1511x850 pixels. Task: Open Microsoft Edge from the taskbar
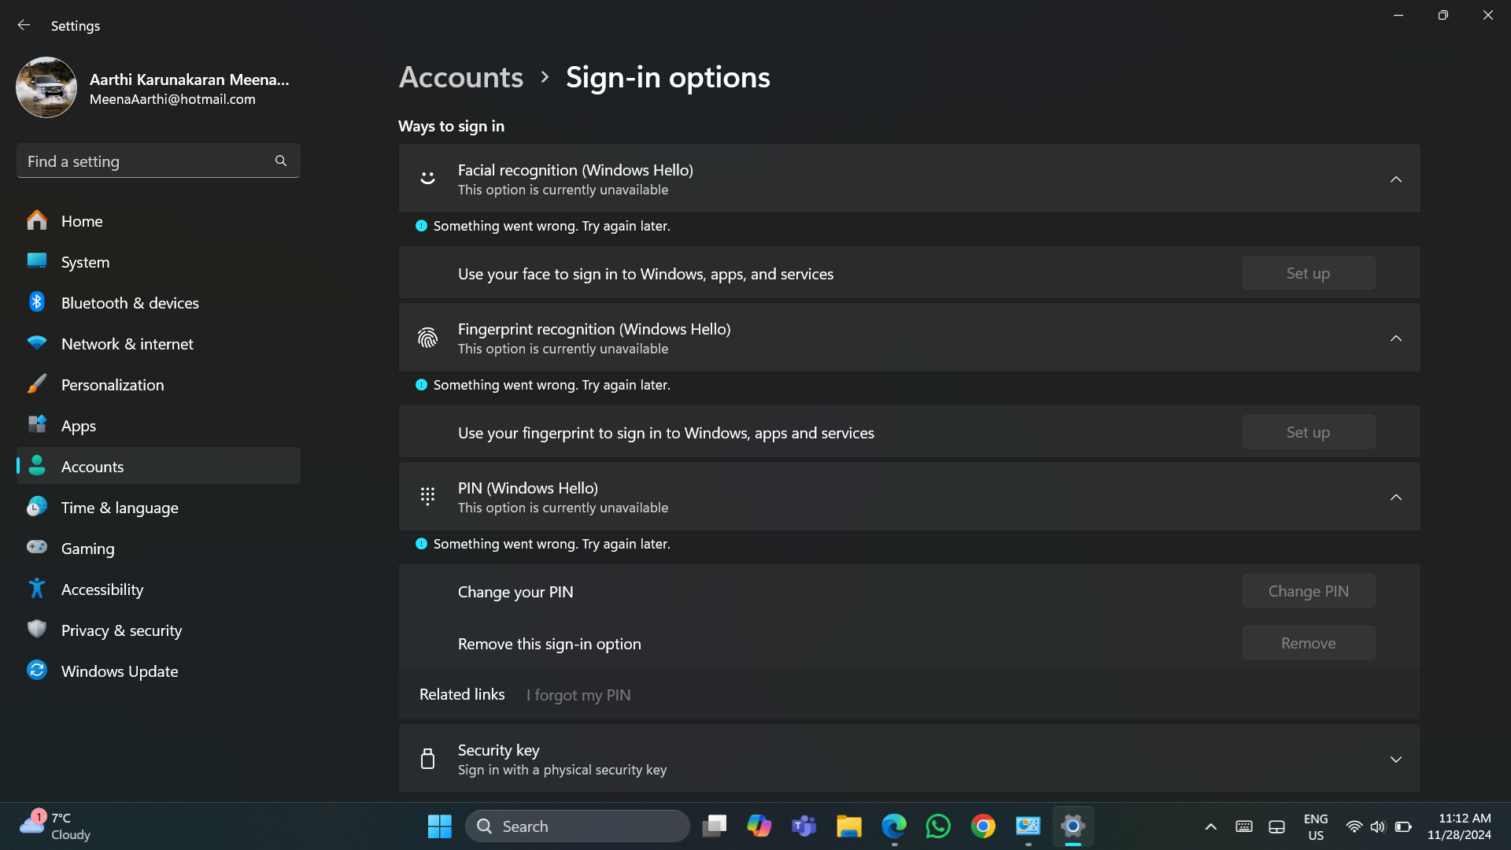pyautogui.click(x=894, y=826)
